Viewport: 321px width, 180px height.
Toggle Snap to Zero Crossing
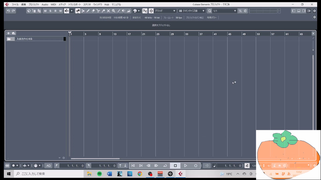coord(145,11)
